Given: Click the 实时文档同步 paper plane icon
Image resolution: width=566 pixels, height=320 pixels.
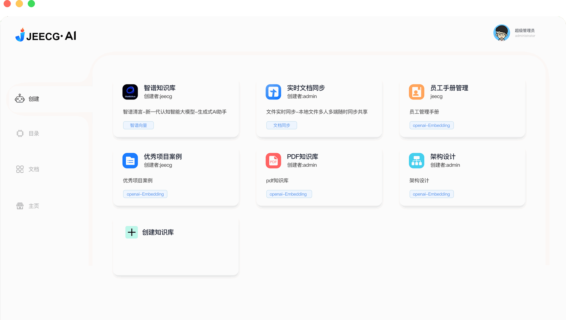Looking at the screenshot, I should [273, 92].
